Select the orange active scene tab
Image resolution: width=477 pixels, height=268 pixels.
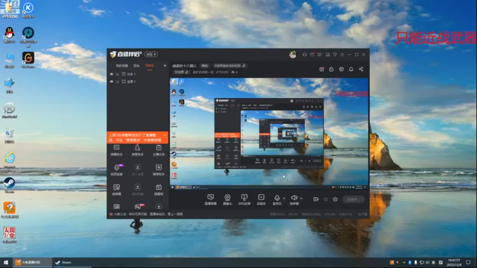[x=150, y=66]
